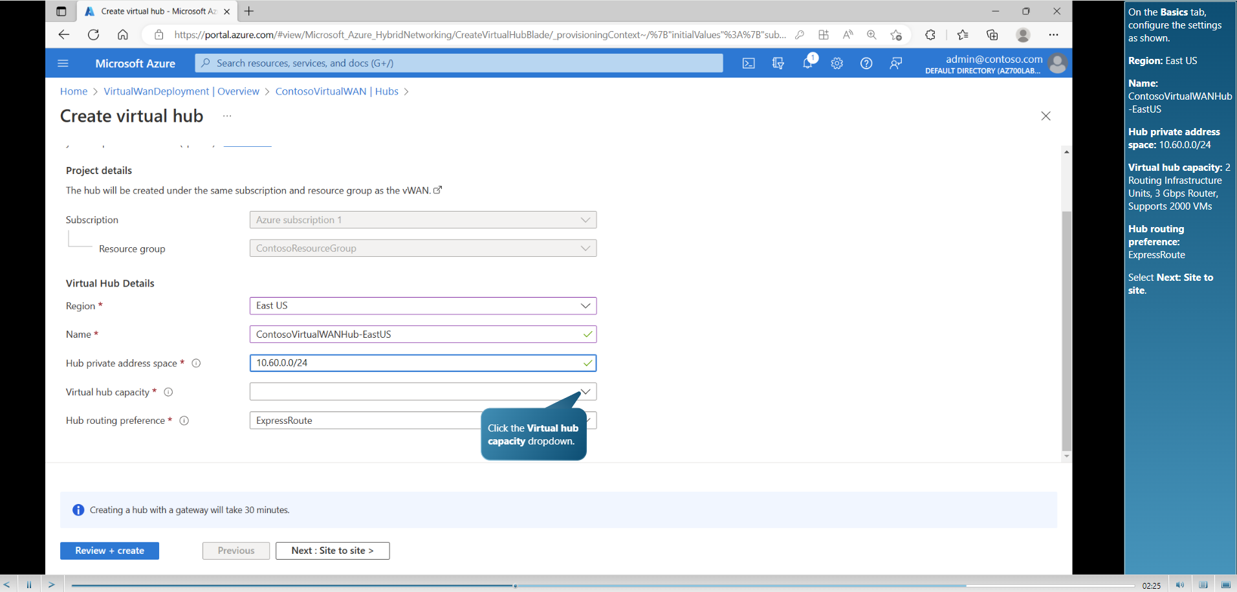The height and width of the screenshot is (592, 1237).
Task: Click the scrollbar down arrow
Action: click(1066, 456)
